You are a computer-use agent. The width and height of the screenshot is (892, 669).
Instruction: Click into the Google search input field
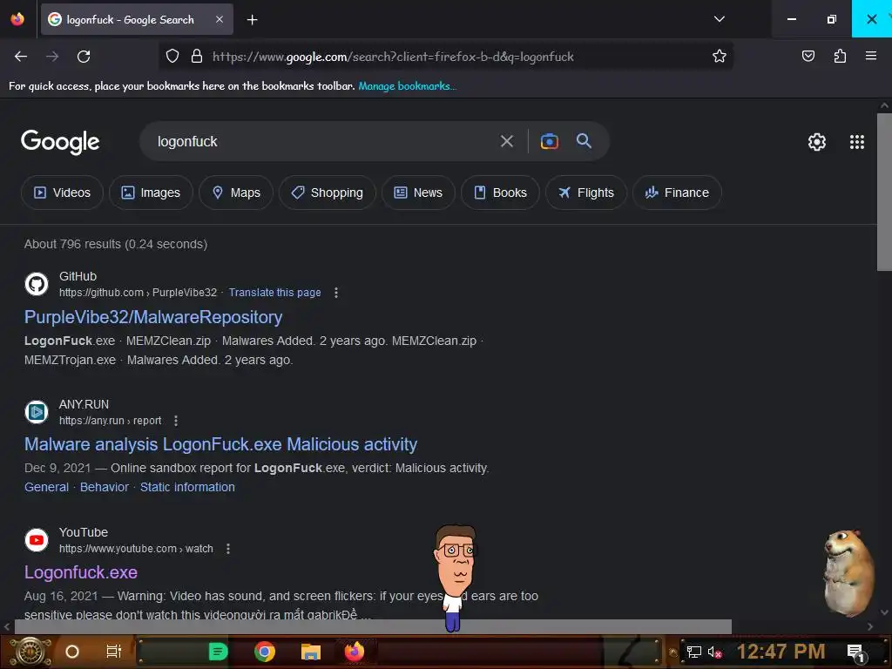324,141
